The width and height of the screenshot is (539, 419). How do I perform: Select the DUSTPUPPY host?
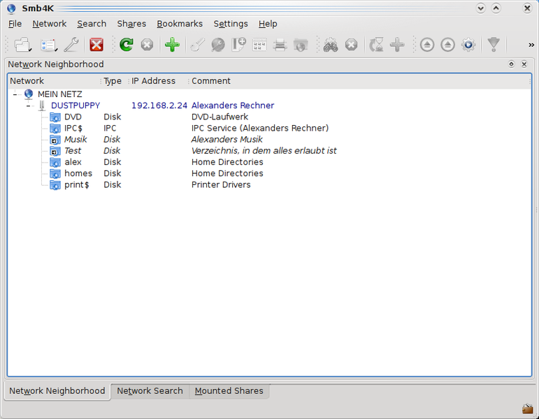pos(76,105)
